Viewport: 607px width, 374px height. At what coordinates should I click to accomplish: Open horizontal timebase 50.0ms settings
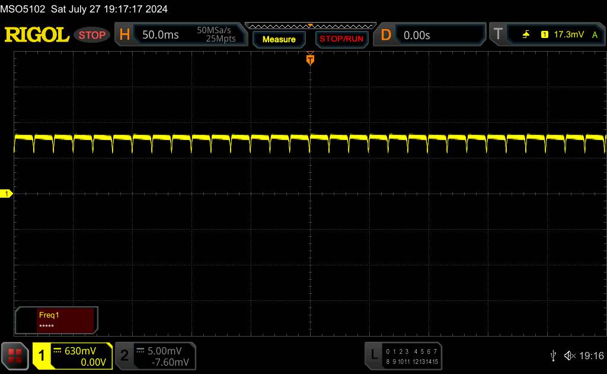160,35
